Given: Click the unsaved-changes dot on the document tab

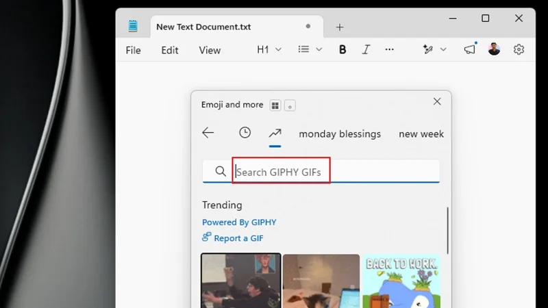Looking at the screenshot, I should click(308, 26).
